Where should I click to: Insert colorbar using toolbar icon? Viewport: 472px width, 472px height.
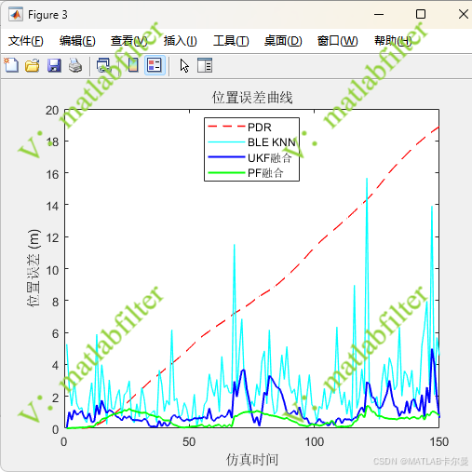point(133,65)
